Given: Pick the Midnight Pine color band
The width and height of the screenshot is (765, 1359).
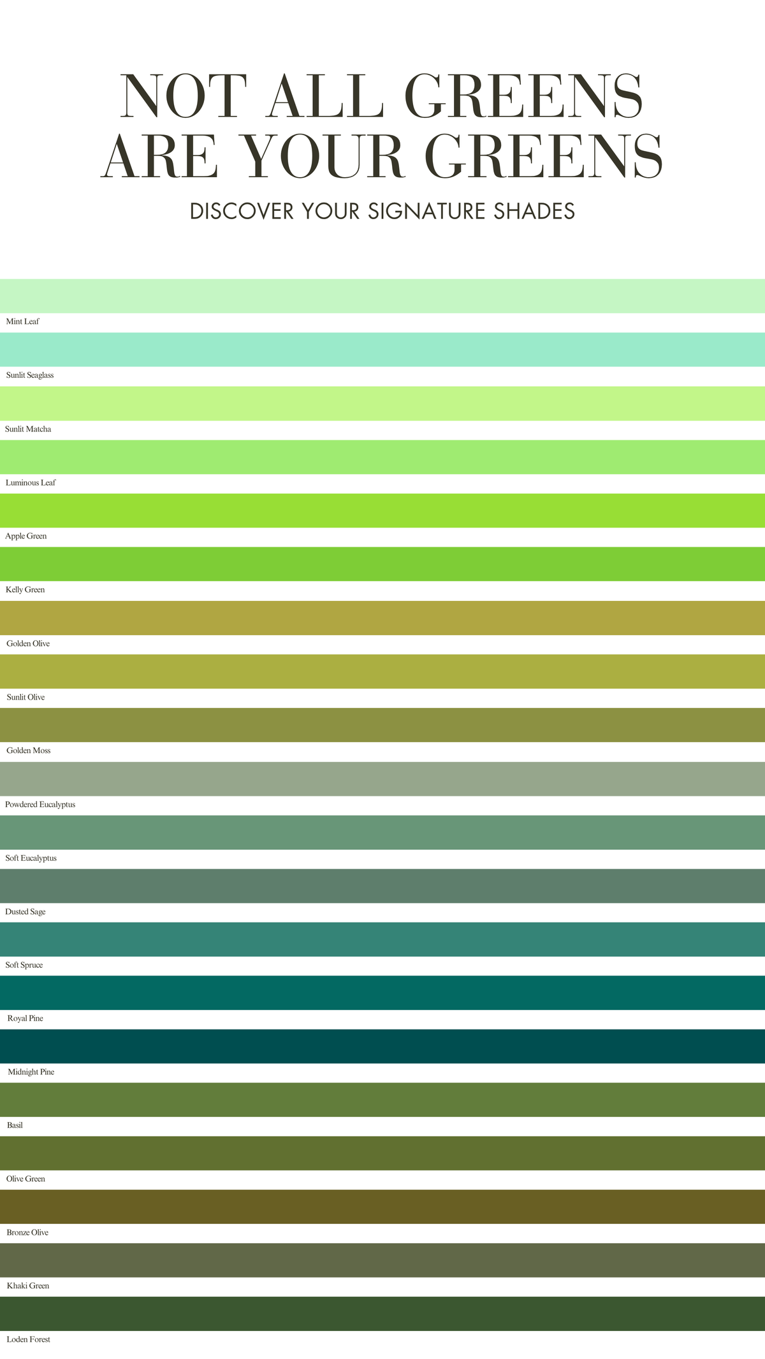Looking at the screenshot, I should pos(382,1046).
